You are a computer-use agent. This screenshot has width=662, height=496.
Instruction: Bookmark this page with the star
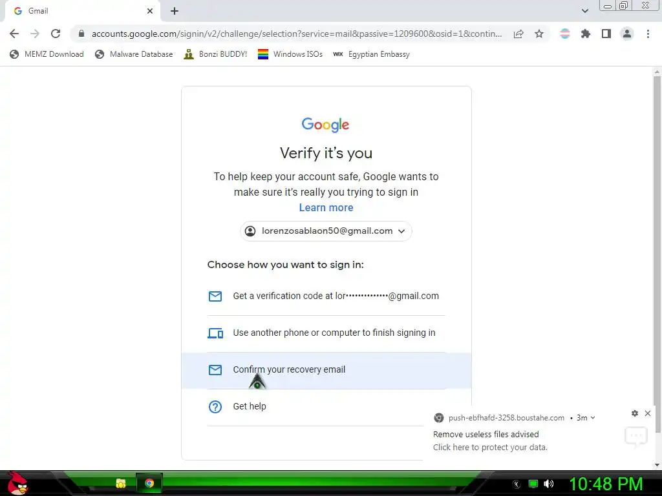point(539,34)
